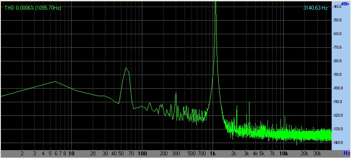
Task: Click the -90.0 level axis label
Action: [x=337, y=75]
